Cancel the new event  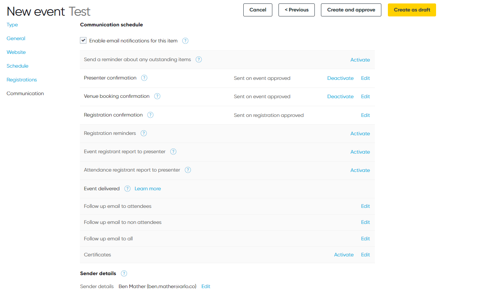coord(258,10)
